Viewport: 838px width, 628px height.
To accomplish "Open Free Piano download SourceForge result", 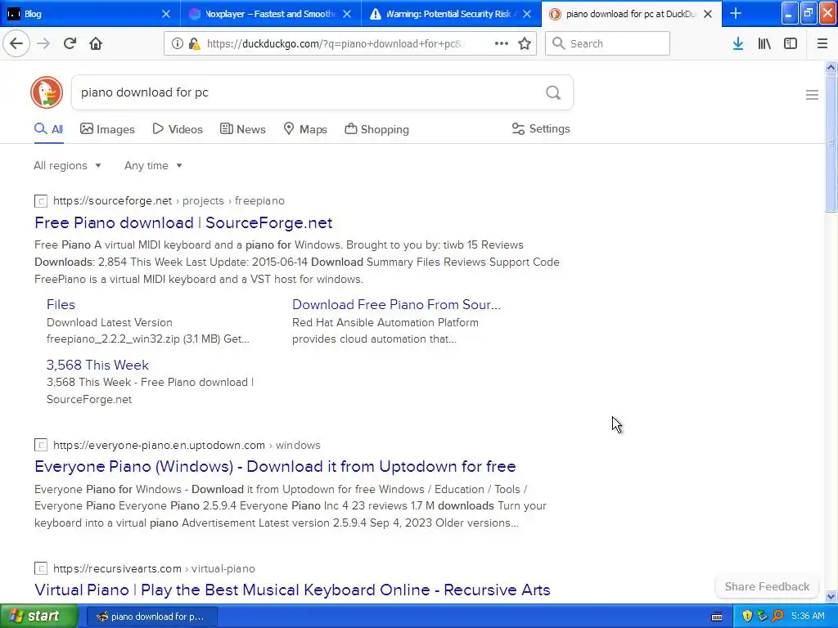I will [x=183, y=222].
